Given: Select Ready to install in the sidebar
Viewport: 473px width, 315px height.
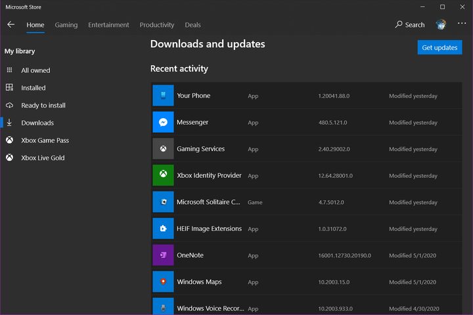Looking at the screenshot, I should (43, 105).
